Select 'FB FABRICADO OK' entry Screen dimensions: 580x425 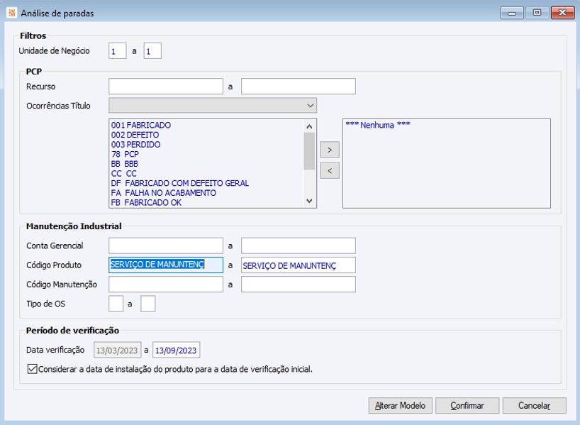[x=146, y=202]
